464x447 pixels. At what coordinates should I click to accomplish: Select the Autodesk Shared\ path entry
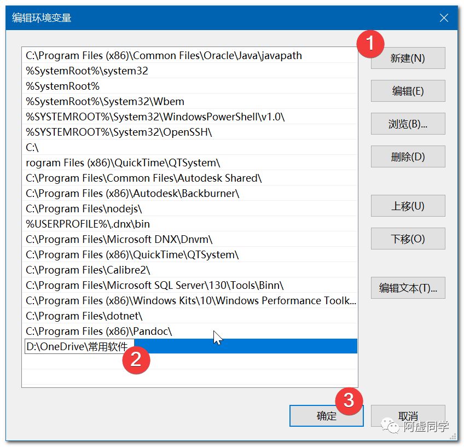189,178
